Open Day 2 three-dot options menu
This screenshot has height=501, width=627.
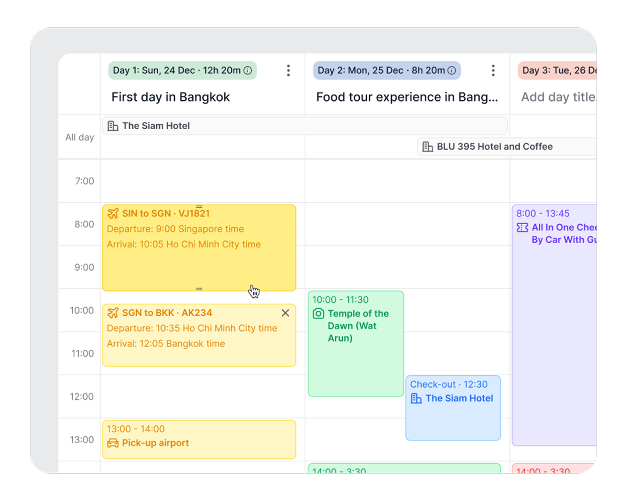pos(493,70)
